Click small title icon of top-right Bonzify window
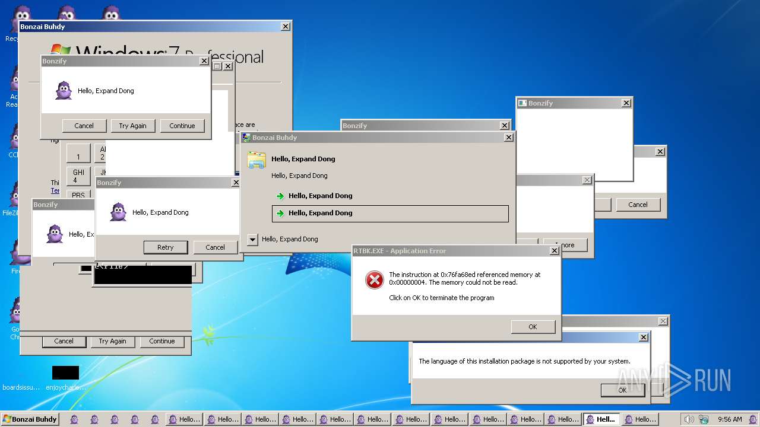Screen dimensions: 760x427 click(522, 103)
